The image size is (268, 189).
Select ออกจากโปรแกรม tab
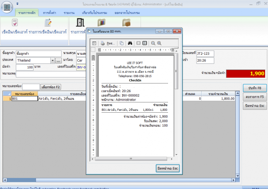[127, 13]
